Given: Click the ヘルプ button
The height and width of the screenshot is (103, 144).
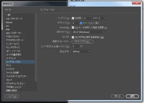Looking at the screenshot, I should (12, 96).
